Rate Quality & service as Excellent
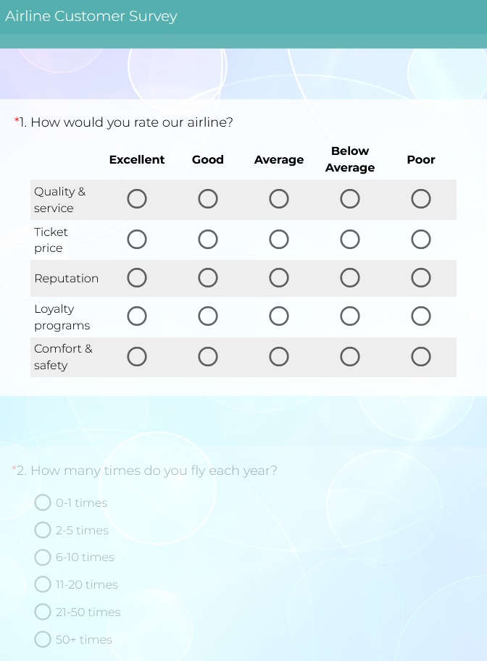Screen dimensions: 487x661 [x=137, y=199]
